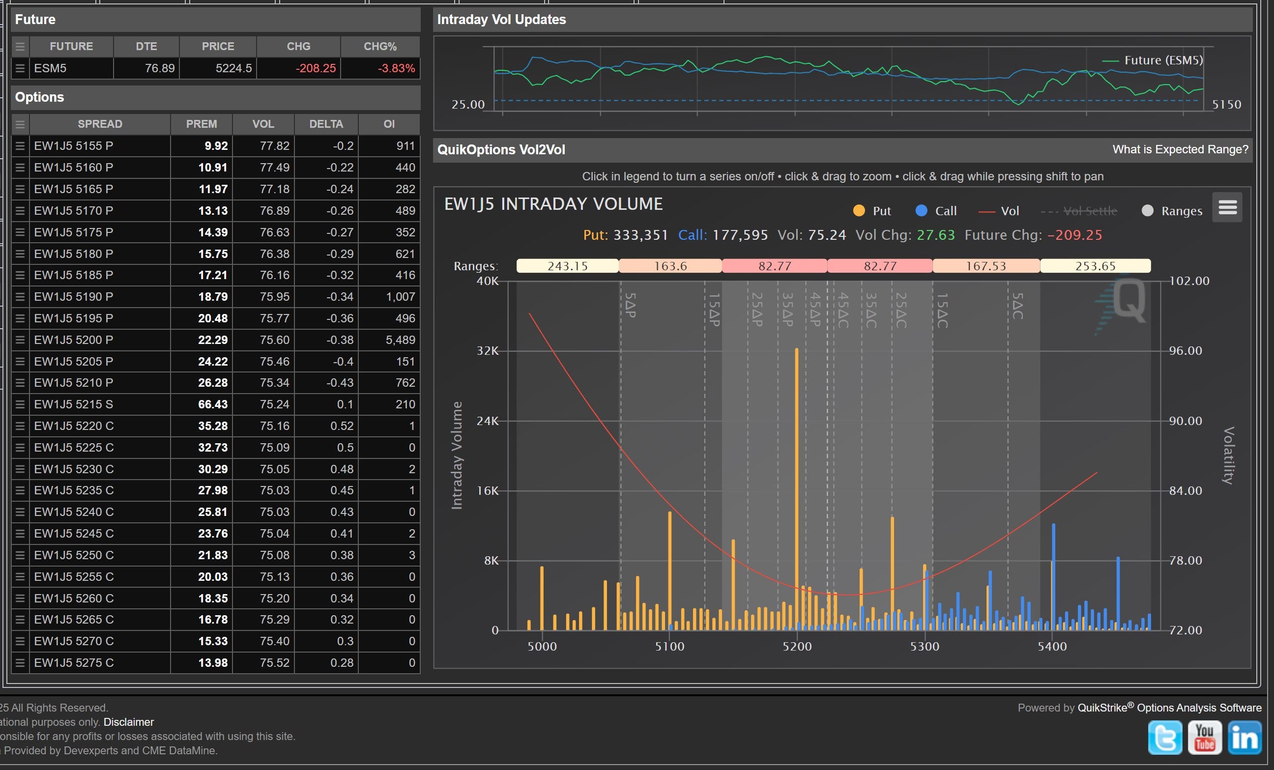Select the 243.15 range swatch
Screen dimensions: 1274x770
(567, 266)
